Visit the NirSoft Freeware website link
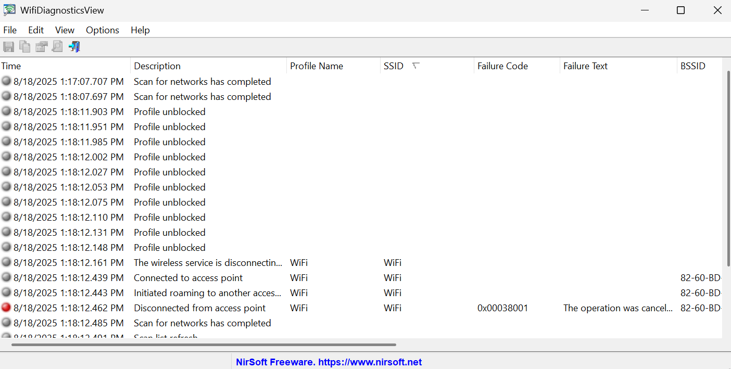This screenshot has width=731, height=369. coord(329,362)
